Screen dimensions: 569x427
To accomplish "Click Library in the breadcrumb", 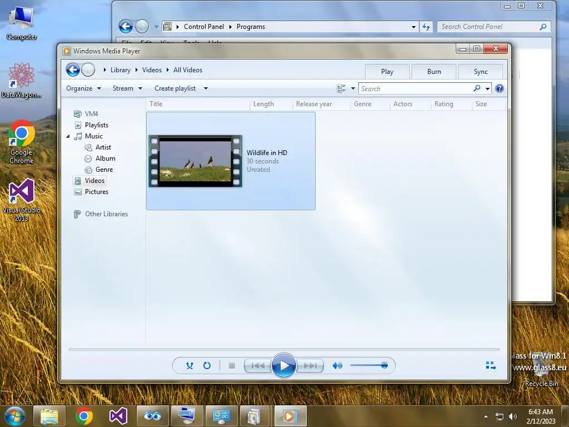I will pyautogui.click(x=121, y=70).
